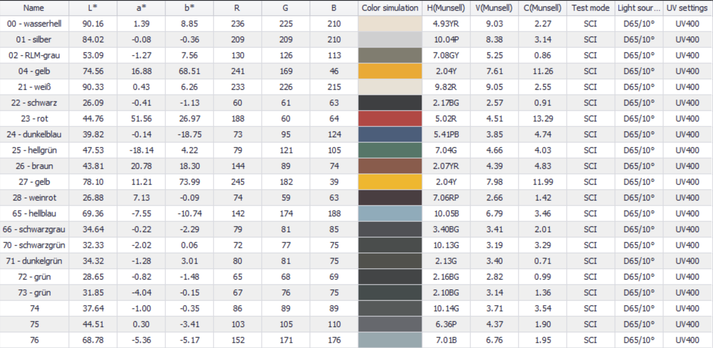Click the "Name" column header

click(x=33, y=8)
